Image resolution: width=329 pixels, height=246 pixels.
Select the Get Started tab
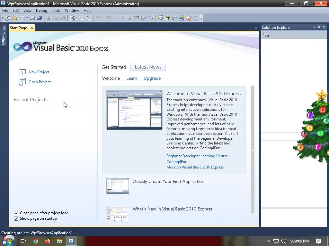114,67
